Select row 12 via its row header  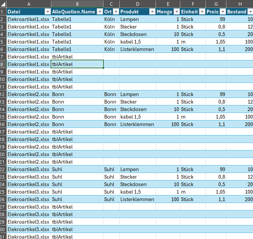pos(3,94)
